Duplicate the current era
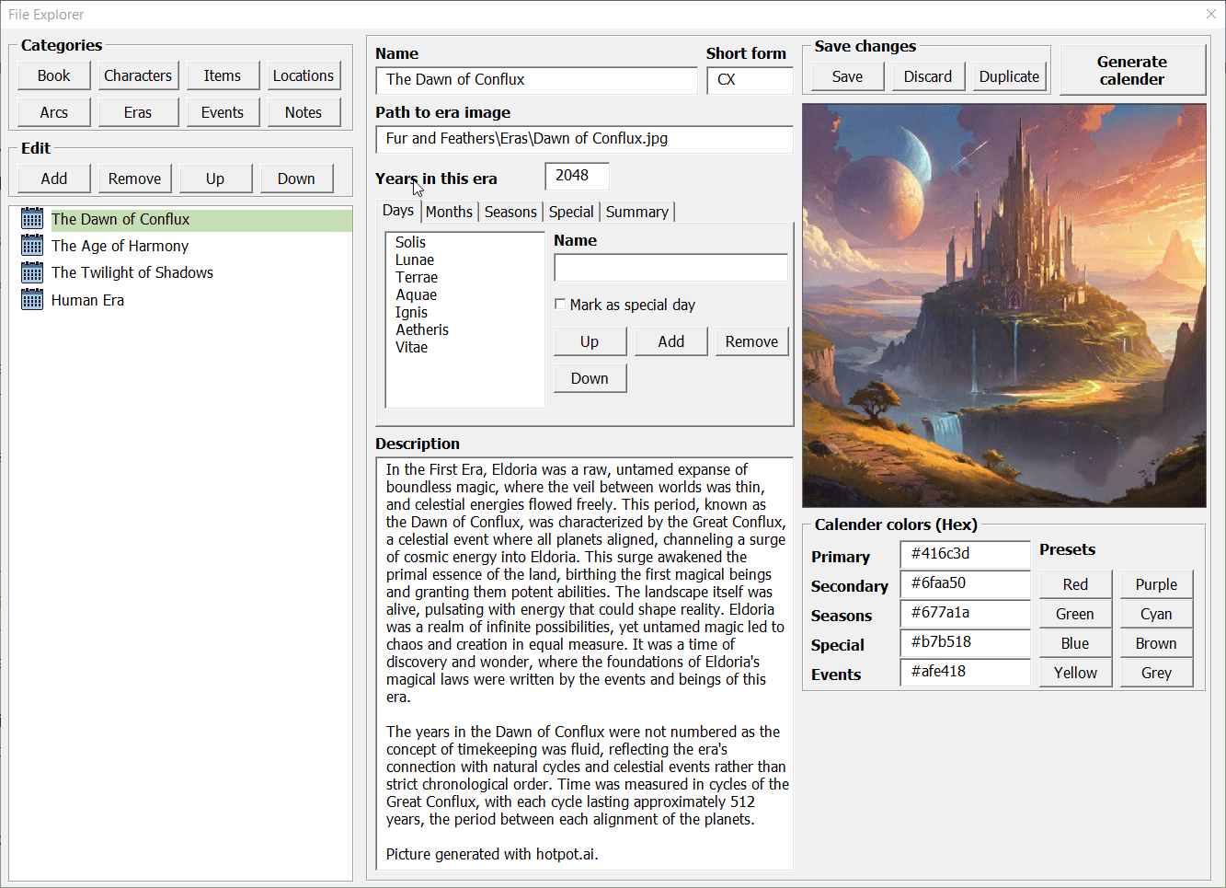Image resolution: width=1226 pixels, height=888 pixels. point(1009,76)
